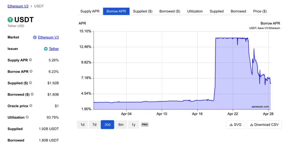Click the Tether USD subtitle

pyautogui.click(x=16, y=26)
